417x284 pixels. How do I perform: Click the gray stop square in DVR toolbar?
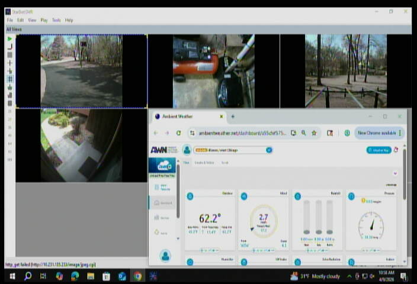(9, 55)
